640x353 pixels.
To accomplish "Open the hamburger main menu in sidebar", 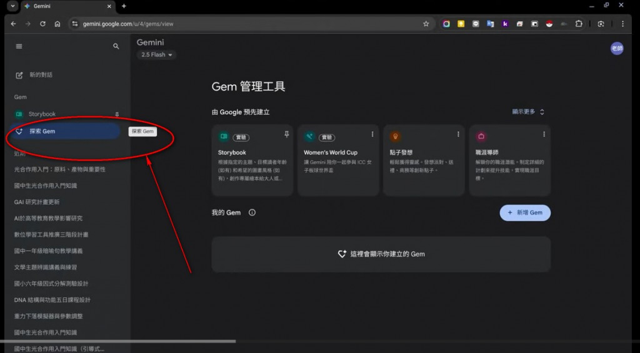I will (19, 46).
